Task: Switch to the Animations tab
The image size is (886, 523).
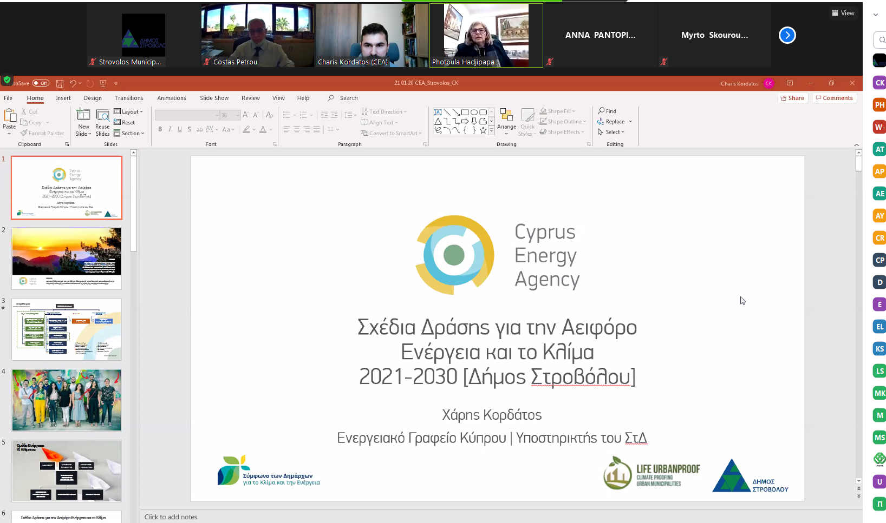Action: coord(172,98)
